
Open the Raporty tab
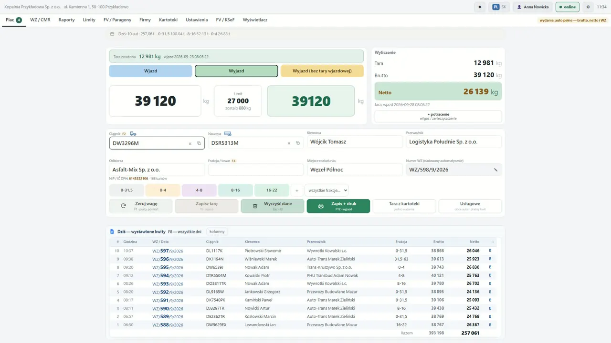67,20
